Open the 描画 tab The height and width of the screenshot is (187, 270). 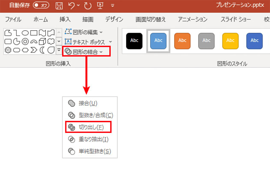[88, 19]
